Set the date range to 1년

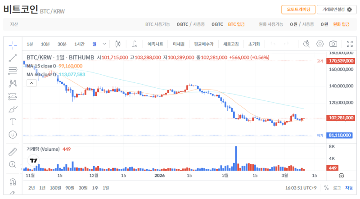coord(42,188)
